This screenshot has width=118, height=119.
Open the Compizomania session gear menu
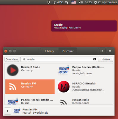click(106, 2)
